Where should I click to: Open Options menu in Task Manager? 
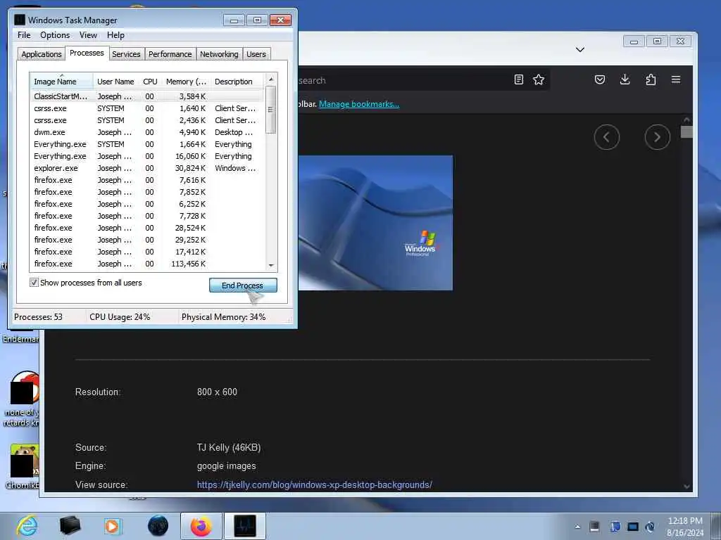[x=55, y=35]
